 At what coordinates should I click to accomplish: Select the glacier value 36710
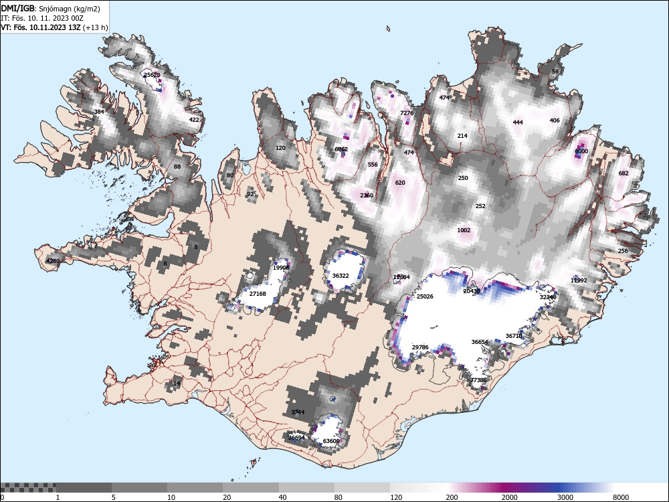point(514,336)
